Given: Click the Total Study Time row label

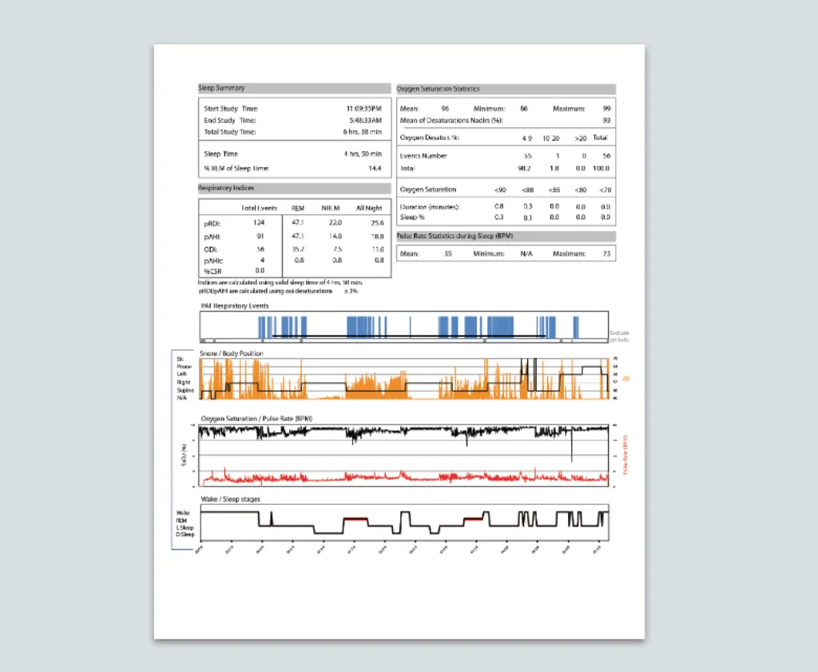Looking at the screenshot, I should pyautogui.click(x=230, y=132).
